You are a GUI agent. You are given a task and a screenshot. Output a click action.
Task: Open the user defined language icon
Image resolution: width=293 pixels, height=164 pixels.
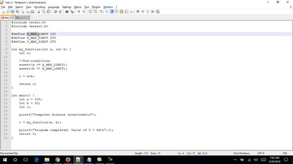coord(117,11)
